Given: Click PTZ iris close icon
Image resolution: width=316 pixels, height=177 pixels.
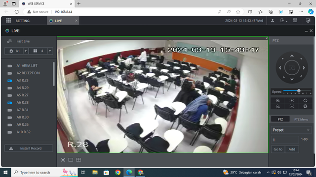Looking at the screenshot, I should tap(305, 106).
